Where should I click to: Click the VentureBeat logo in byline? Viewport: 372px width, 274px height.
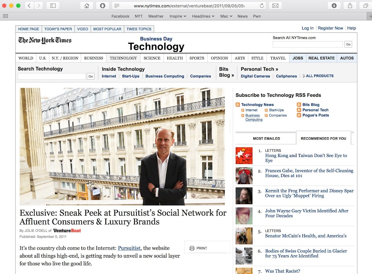(67, 230)
